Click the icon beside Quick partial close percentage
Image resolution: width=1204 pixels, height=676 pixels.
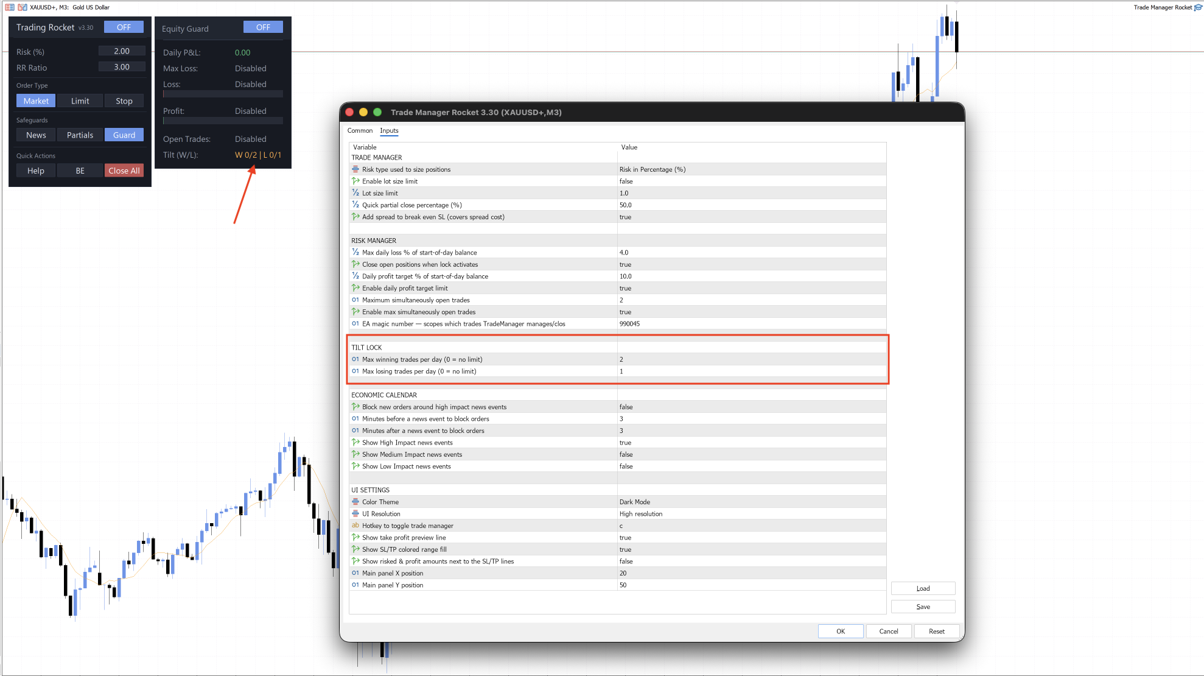355,205
